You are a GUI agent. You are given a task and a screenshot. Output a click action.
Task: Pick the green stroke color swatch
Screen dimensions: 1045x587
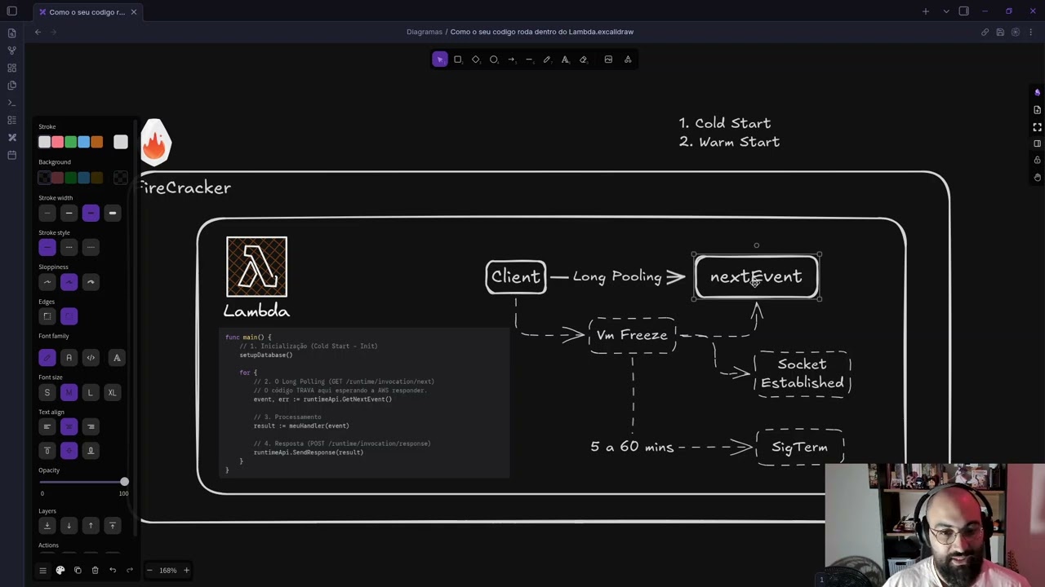[x=70, y=142]
